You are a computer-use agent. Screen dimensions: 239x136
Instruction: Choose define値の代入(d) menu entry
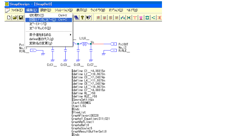pos(49,39)
